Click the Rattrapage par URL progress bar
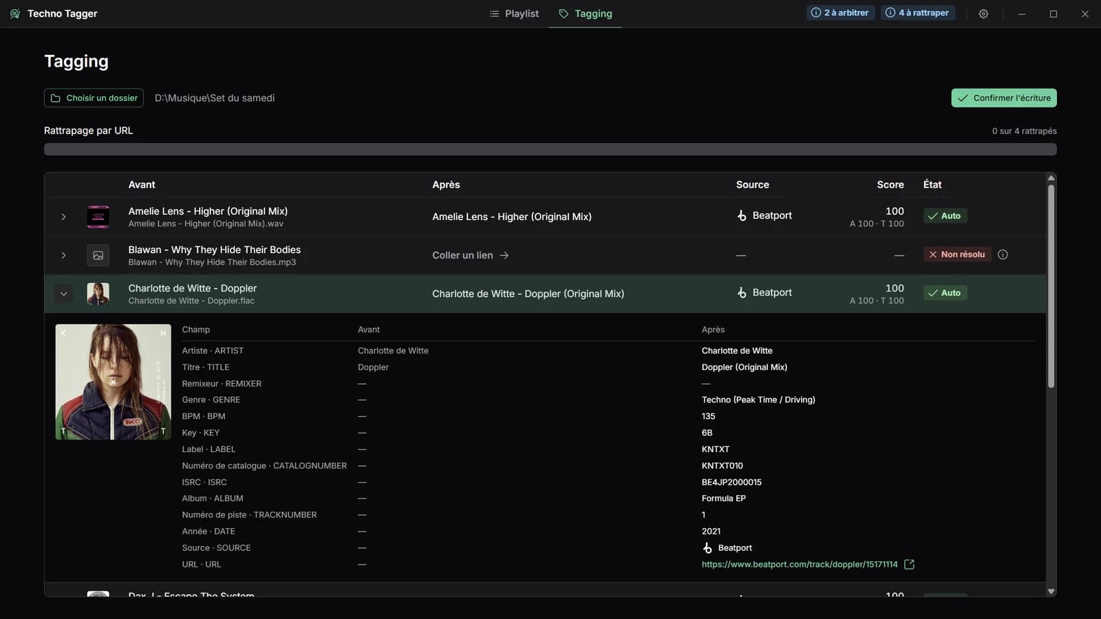 click(x=550, y=149)
